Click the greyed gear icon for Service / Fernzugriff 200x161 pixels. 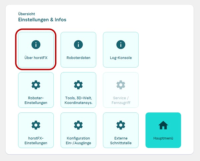[x=121, y=85]
